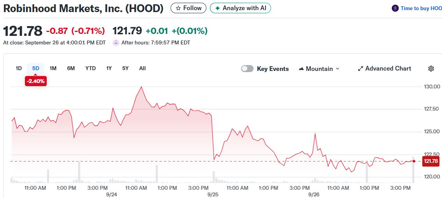Switch chart to 1M range

53,68
